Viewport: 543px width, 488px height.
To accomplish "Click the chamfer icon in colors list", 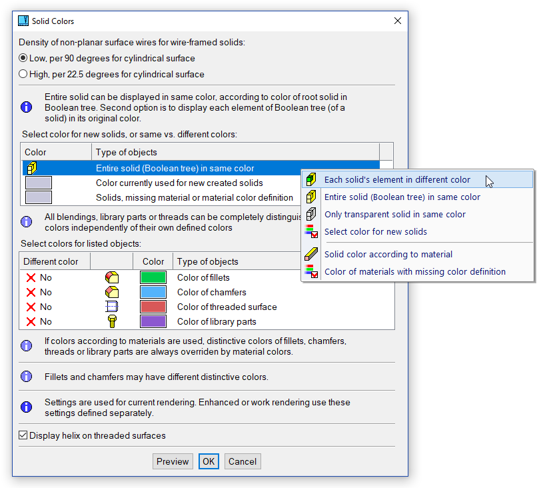I will pyautogui.click(x=112, y=292).
